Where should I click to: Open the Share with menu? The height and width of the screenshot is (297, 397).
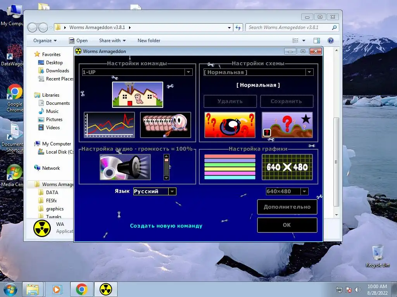112,40
